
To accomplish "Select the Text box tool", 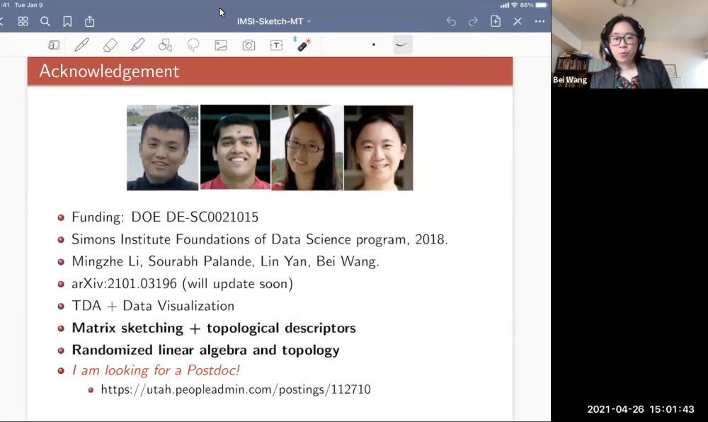I will 276,45.
